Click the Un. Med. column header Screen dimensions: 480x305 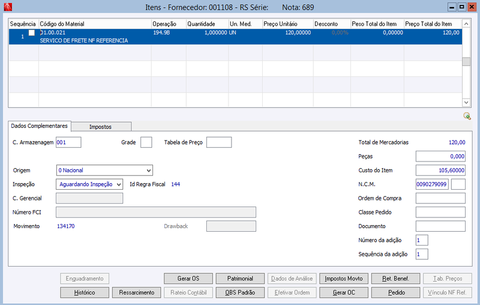pyautogui.click(x=245, y=24)
